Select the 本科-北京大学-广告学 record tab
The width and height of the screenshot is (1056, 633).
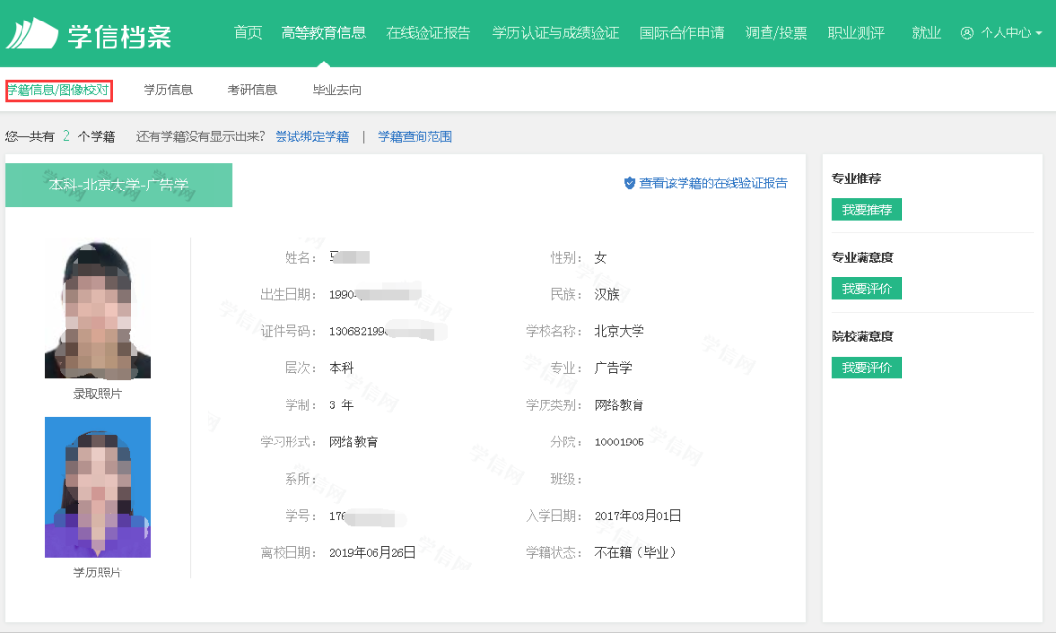(x=118, y=185)
